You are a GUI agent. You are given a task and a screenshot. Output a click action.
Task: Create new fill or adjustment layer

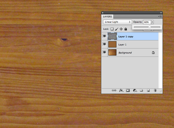(135, 91)
